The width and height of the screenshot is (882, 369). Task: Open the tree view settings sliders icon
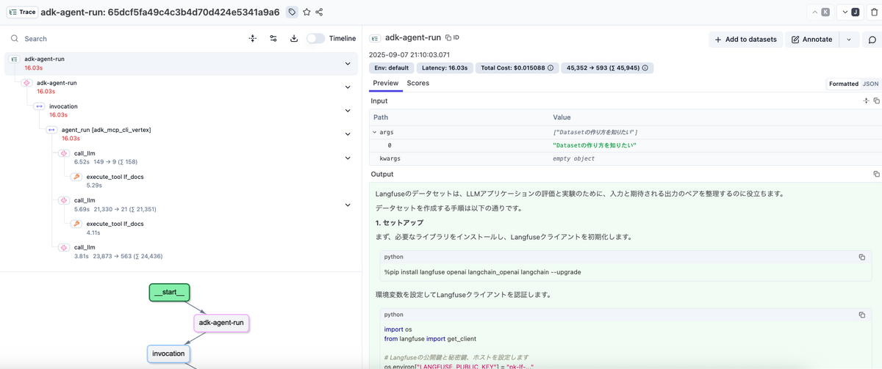(x=273, y=38)
